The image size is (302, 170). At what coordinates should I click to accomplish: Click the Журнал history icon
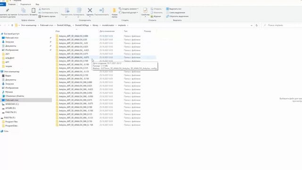tap(152, 17)
